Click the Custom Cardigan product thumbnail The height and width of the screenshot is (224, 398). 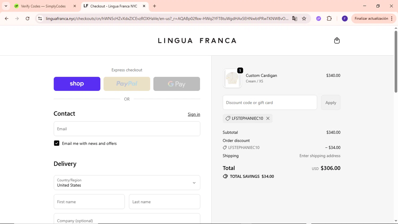point(232,78)
